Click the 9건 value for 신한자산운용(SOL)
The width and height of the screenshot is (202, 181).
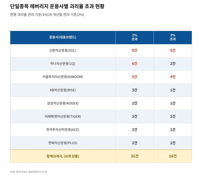[x=134, y=50]
